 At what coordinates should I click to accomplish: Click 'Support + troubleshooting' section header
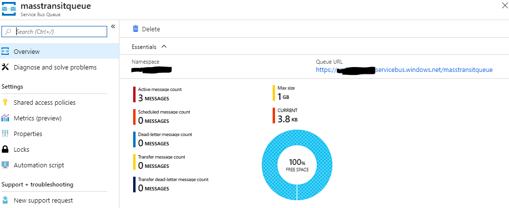point(37,185)
